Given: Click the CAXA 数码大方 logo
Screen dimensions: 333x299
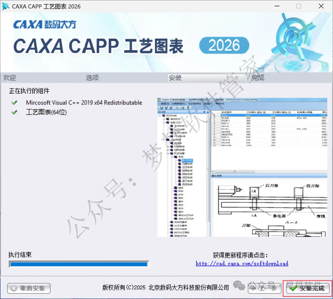Looking at the screenshot, I should pos(45,24).
